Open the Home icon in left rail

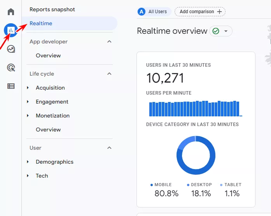coord(11,12)
